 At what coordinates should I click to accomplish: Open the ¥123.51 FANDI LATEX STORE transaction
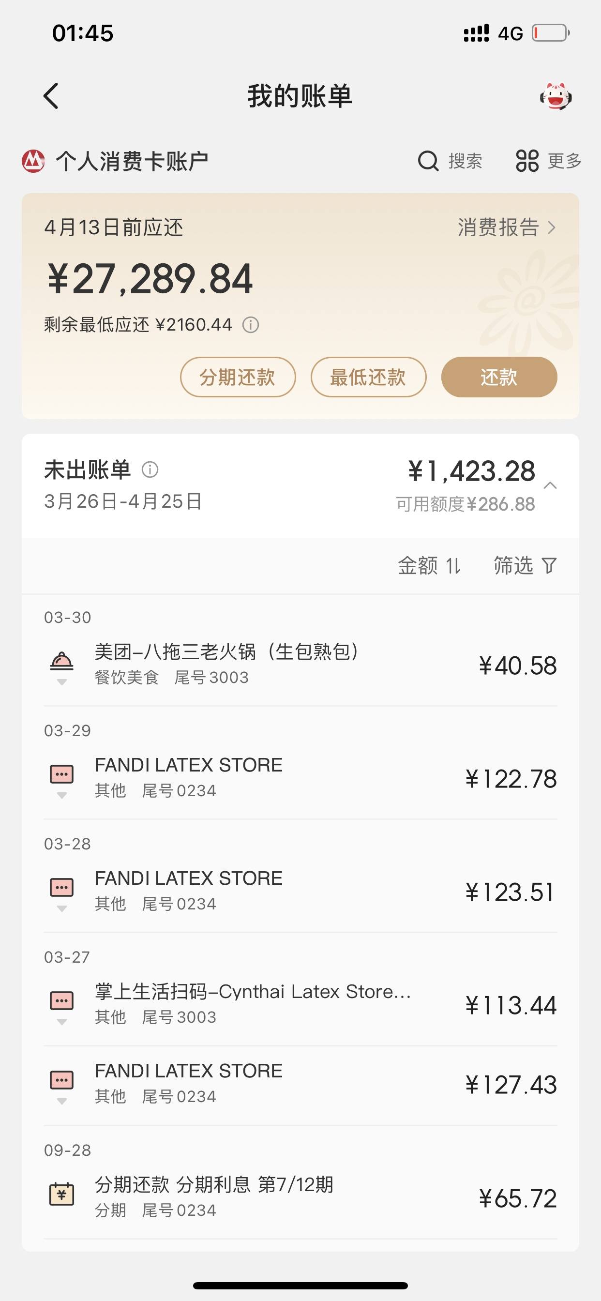point(300,891)
